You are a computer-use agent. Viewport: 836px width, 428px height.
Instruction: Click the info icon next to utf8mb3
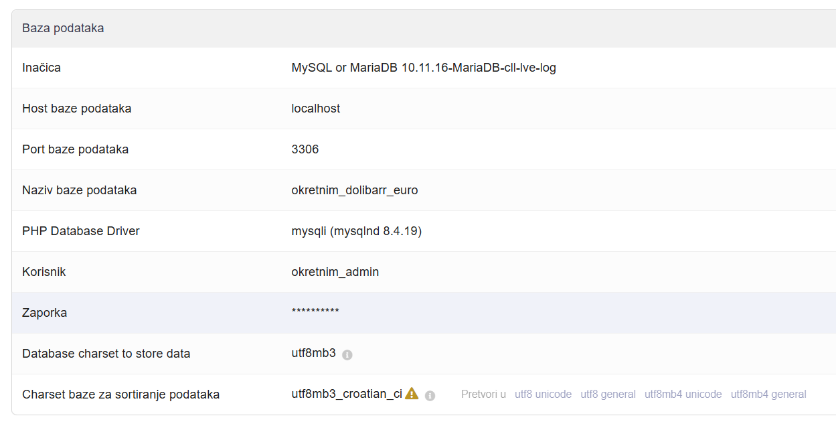point(347,355)
